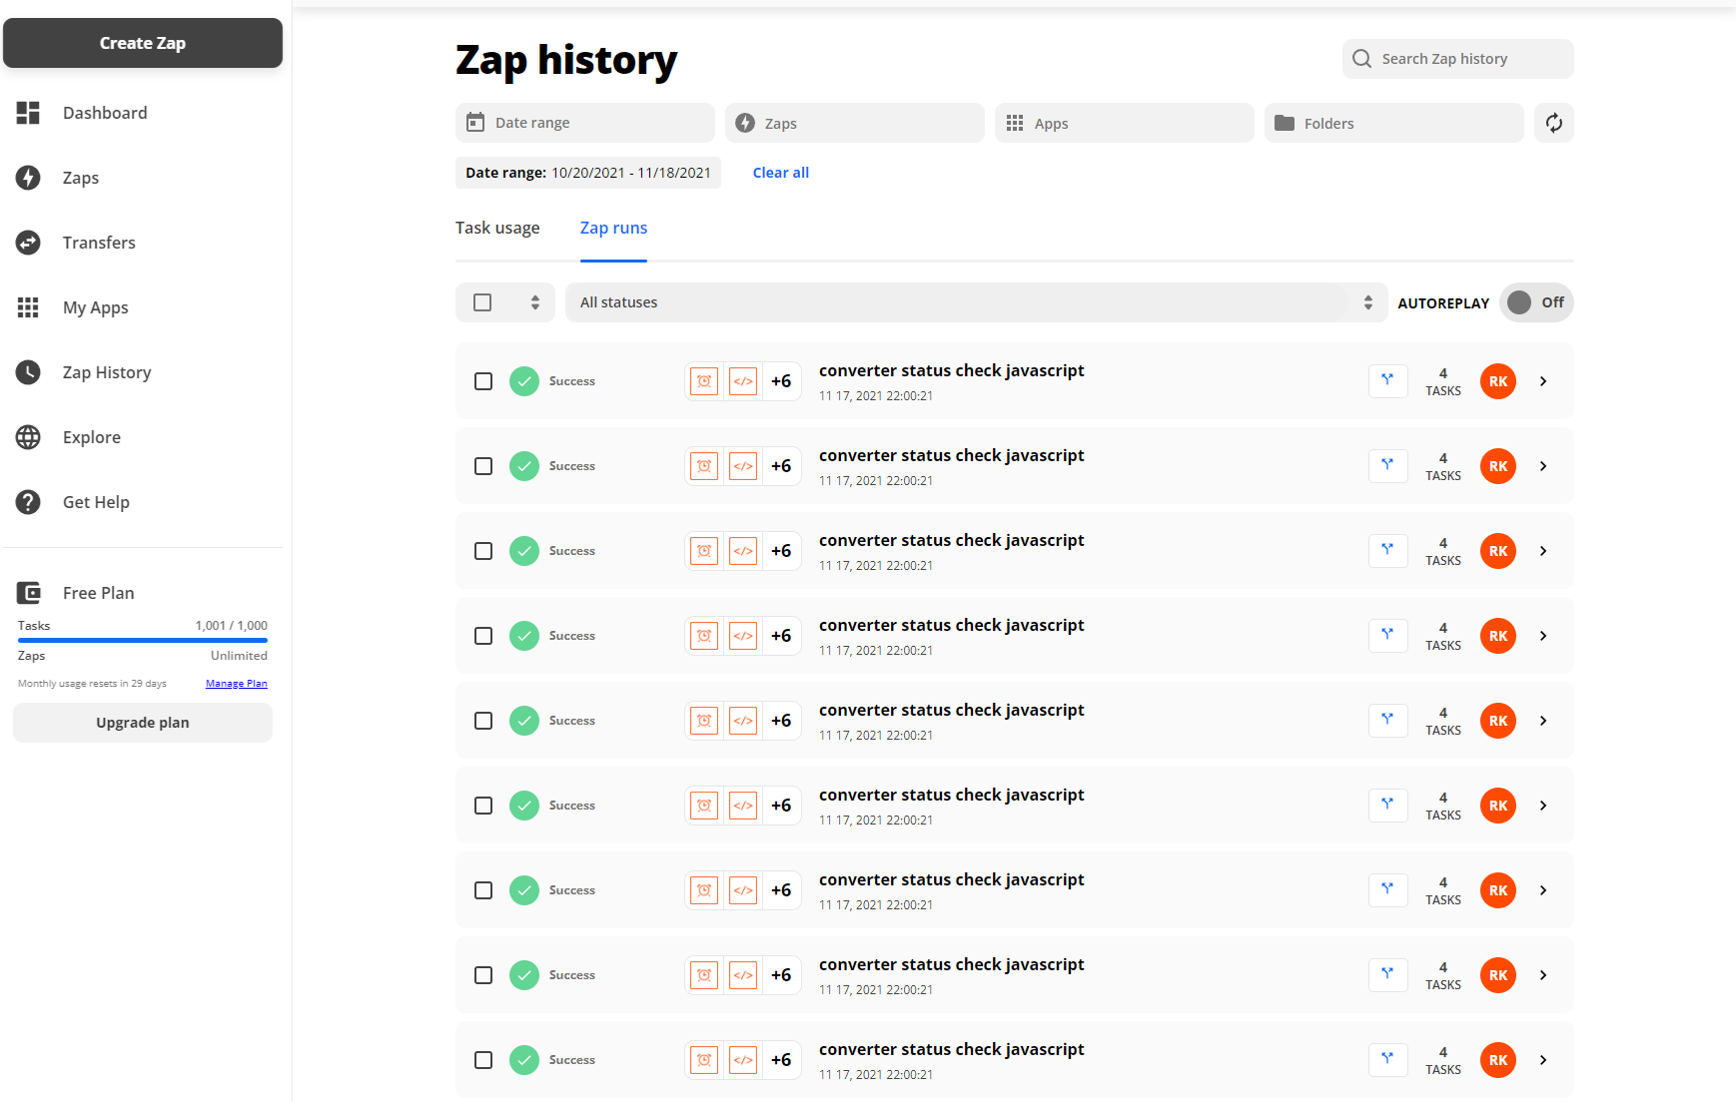Open Explore from the sidebar
The image size is (1736, 1102).
[x=92, y=437]
